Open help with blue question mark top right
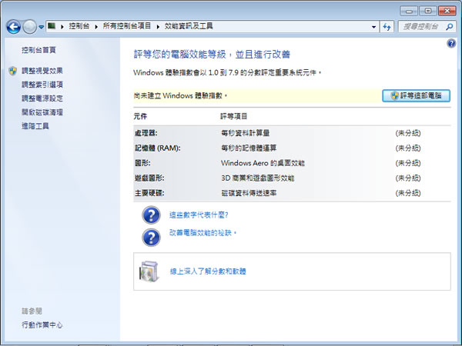Viewport: 462px width, 346px height. click(451, 44)
